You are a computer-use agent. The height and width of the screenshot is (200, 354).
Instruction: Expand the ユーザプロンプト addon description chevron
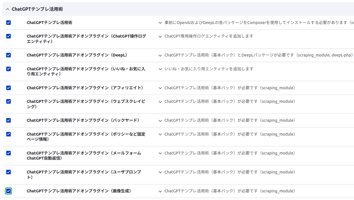point(160,172)
